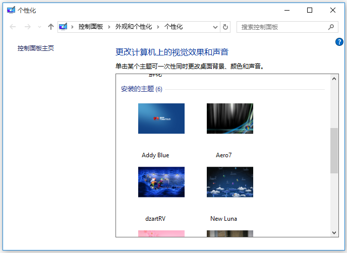Click the 搜索控制面板 search field

281,27
